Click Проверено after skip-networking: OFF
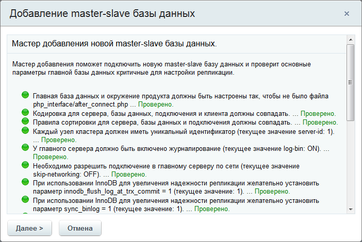 point(129,175)
